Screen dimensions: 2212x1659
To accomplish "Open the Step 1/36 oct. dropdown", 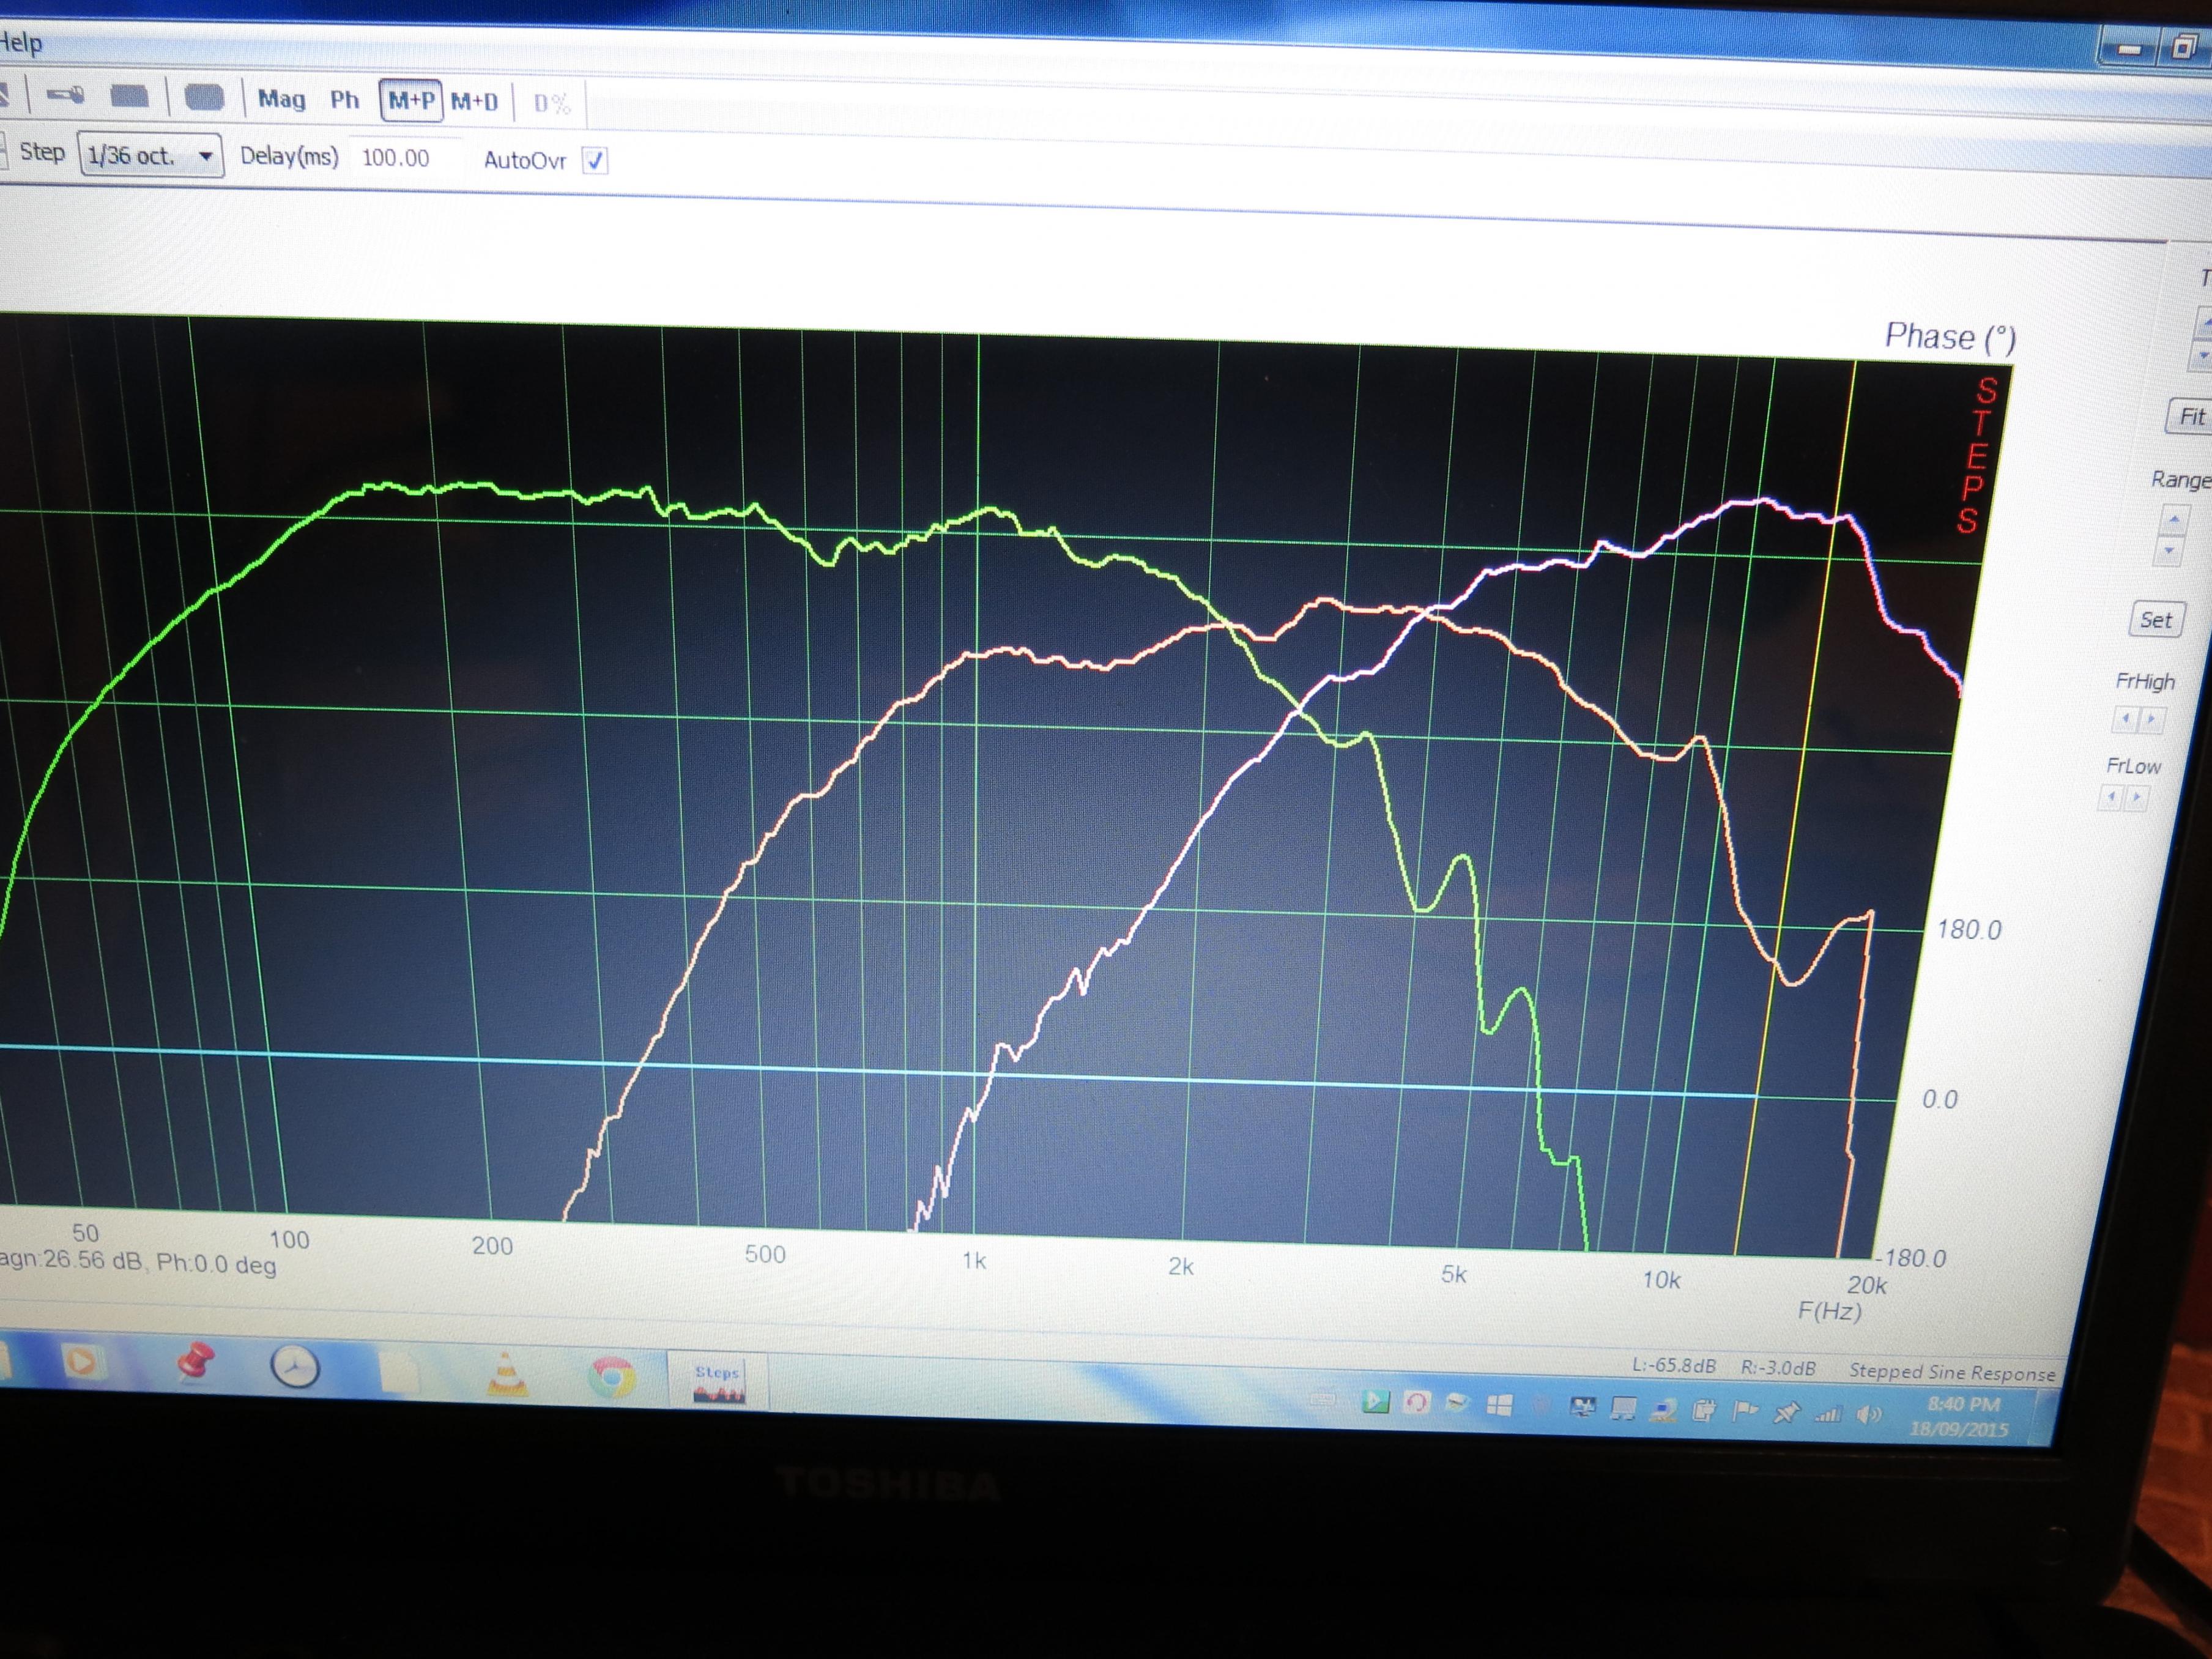I will (x=151, y=156).
